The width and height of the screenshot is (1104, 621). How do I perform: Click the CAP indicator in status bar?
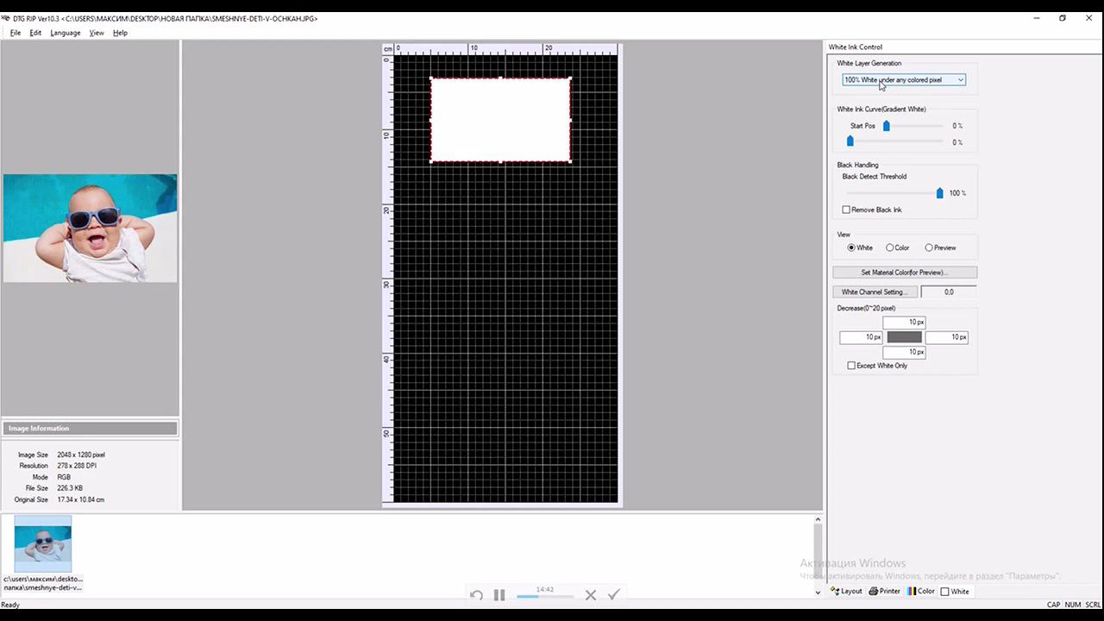pyautogui.click(x=1053, y=605)
